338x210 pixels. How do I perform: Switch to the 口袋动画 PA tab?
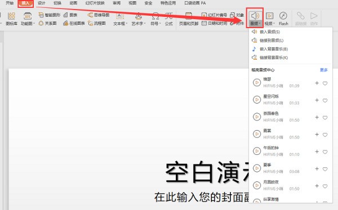tap(195, 3)
